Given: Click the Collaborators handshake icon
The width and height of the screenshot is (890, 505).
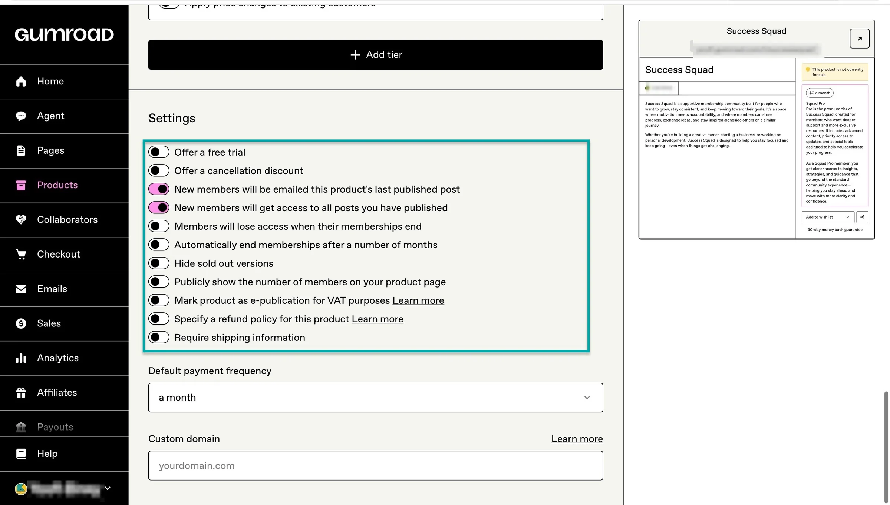Looking at the screenshot, I should (21, 220).
